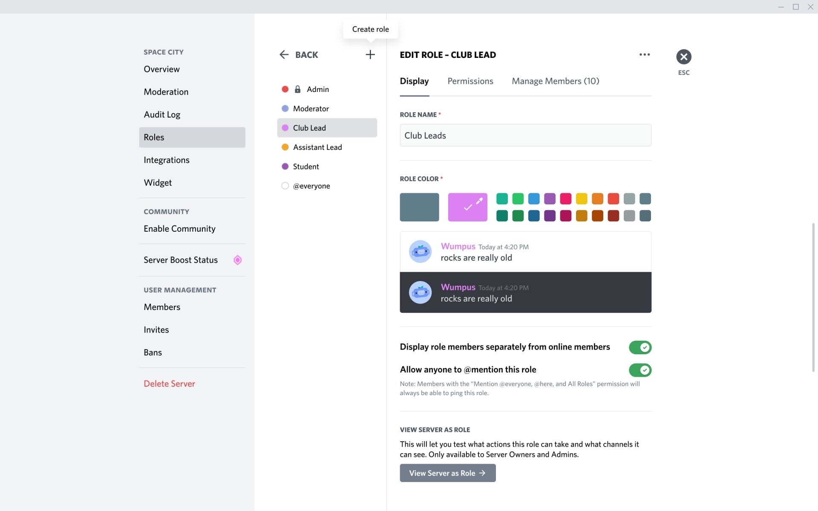Open the custom color picker swatch
The height and width of the screenshot is (511, 818).
467,207
